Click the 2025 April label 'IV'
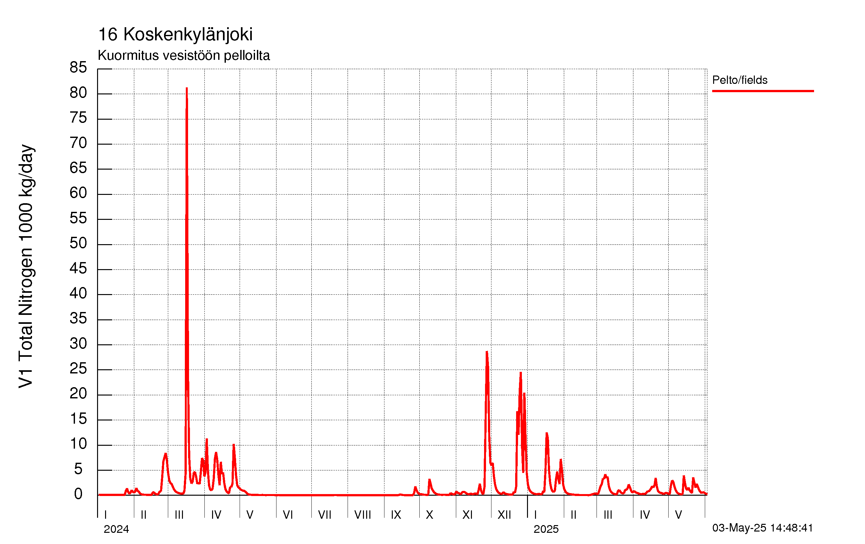 click(645, 515)
